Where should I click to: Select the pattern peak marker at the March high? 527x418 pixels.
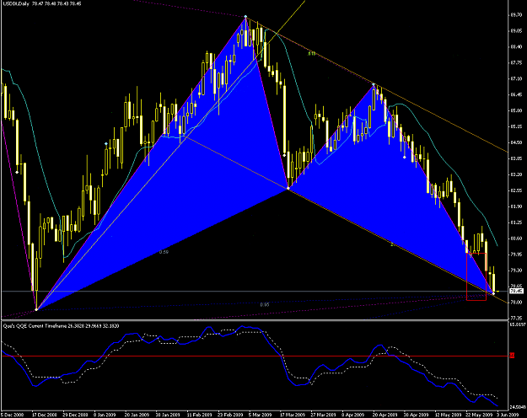click(x=245, y=16)
